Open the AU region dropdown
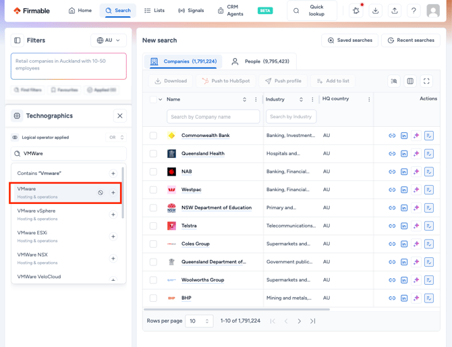The width and height of the screenshot is (452, 347). coord(109,41)
